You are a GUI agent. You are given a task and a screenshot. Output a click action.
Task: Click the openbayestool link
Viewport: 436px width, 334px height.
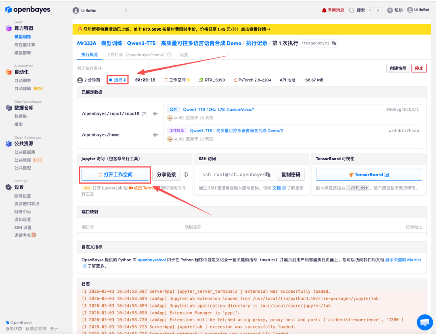click(151, 260)
